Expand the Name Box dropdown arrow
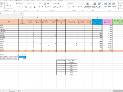Screen dimensions: 123x92 [x=12, y=13]
